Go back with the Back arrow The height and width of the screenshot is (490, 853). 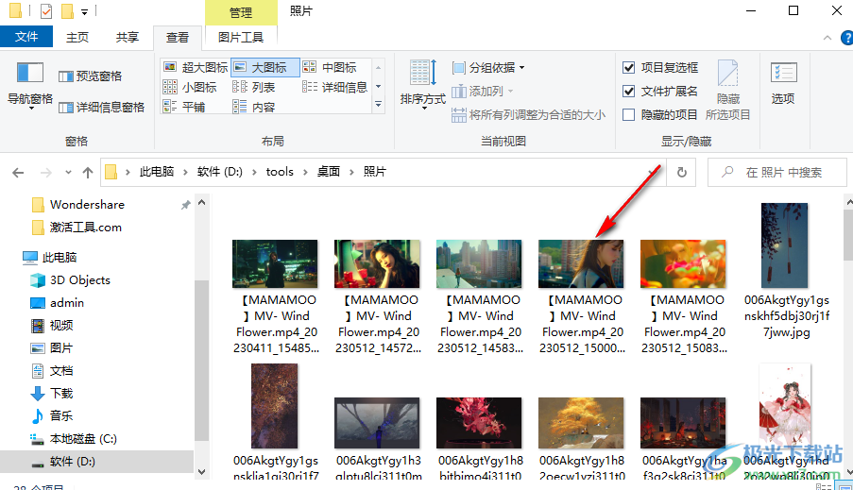18,173
